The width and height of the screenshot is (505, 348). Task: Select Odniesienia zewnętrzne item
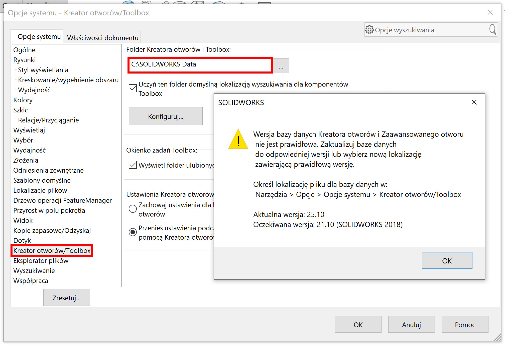point(49,170)
